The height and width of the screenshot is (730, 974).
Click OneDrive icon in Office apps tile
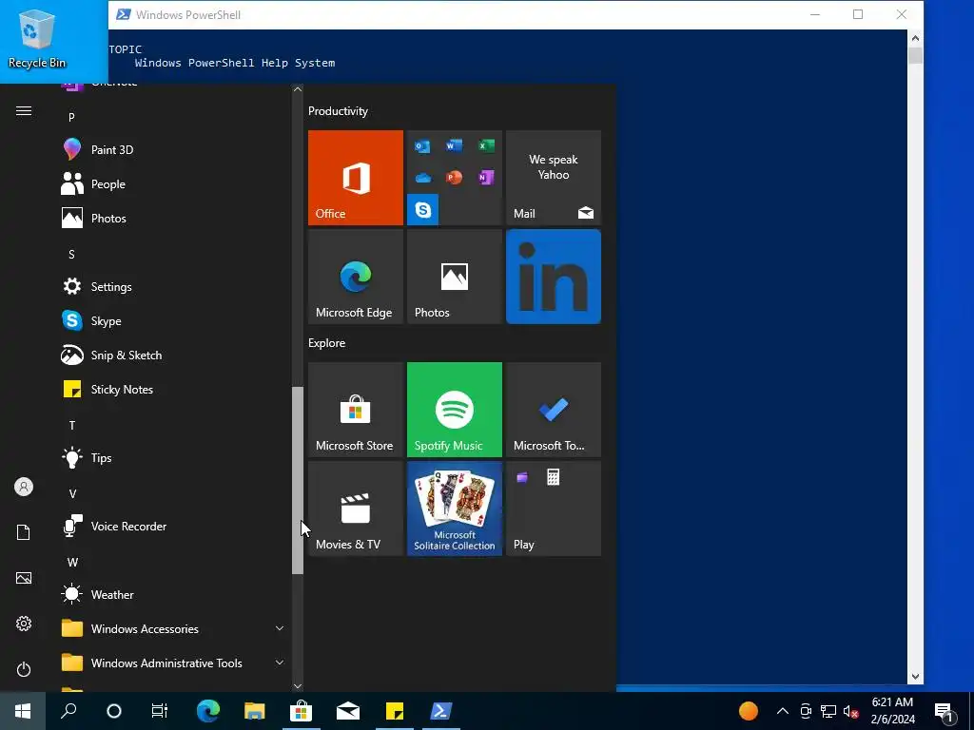[x=423, y=178]
